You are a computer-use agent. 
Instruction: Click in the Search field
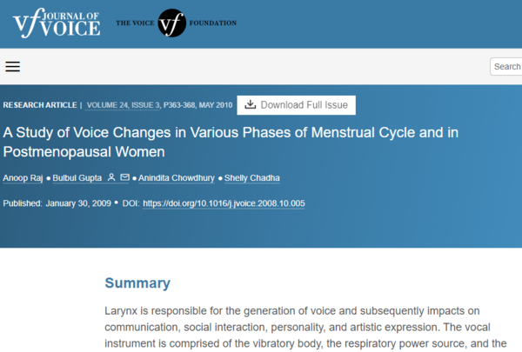point(506,67)
